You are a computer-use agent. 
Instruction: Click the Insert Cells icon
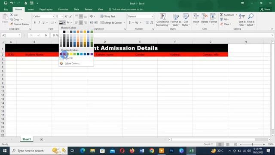pyautogui.click(x=196, y=17)
